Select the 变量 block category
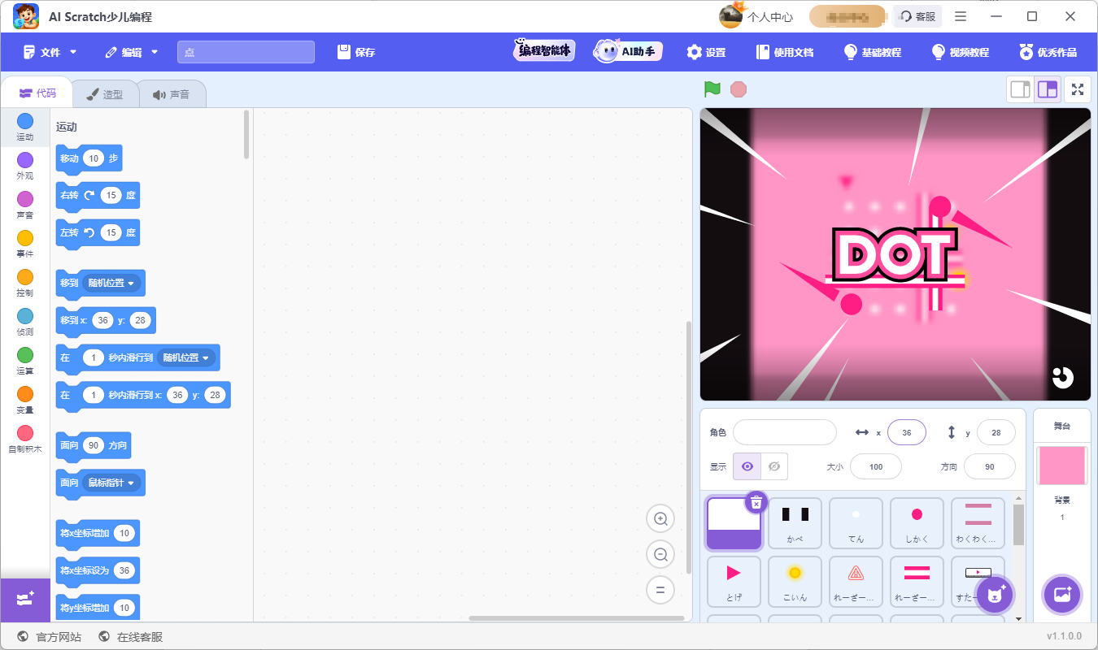Viewport: 1098px width, 650px height. tap(25, 401)
